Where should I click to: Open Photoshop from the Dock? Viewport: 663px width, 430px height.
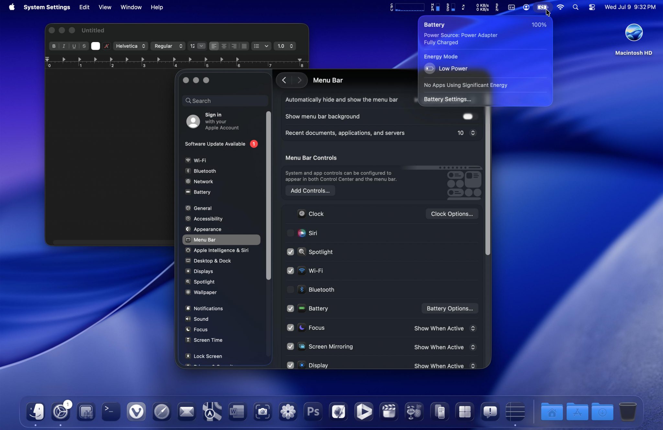[313, 412]
